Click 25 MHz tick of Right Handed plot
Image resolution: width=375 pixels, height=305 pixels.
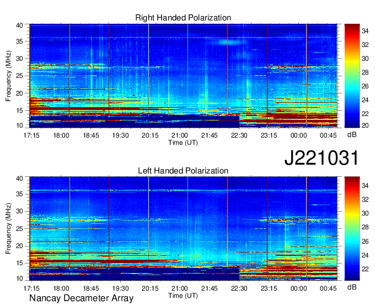click(x=19, y=76)
